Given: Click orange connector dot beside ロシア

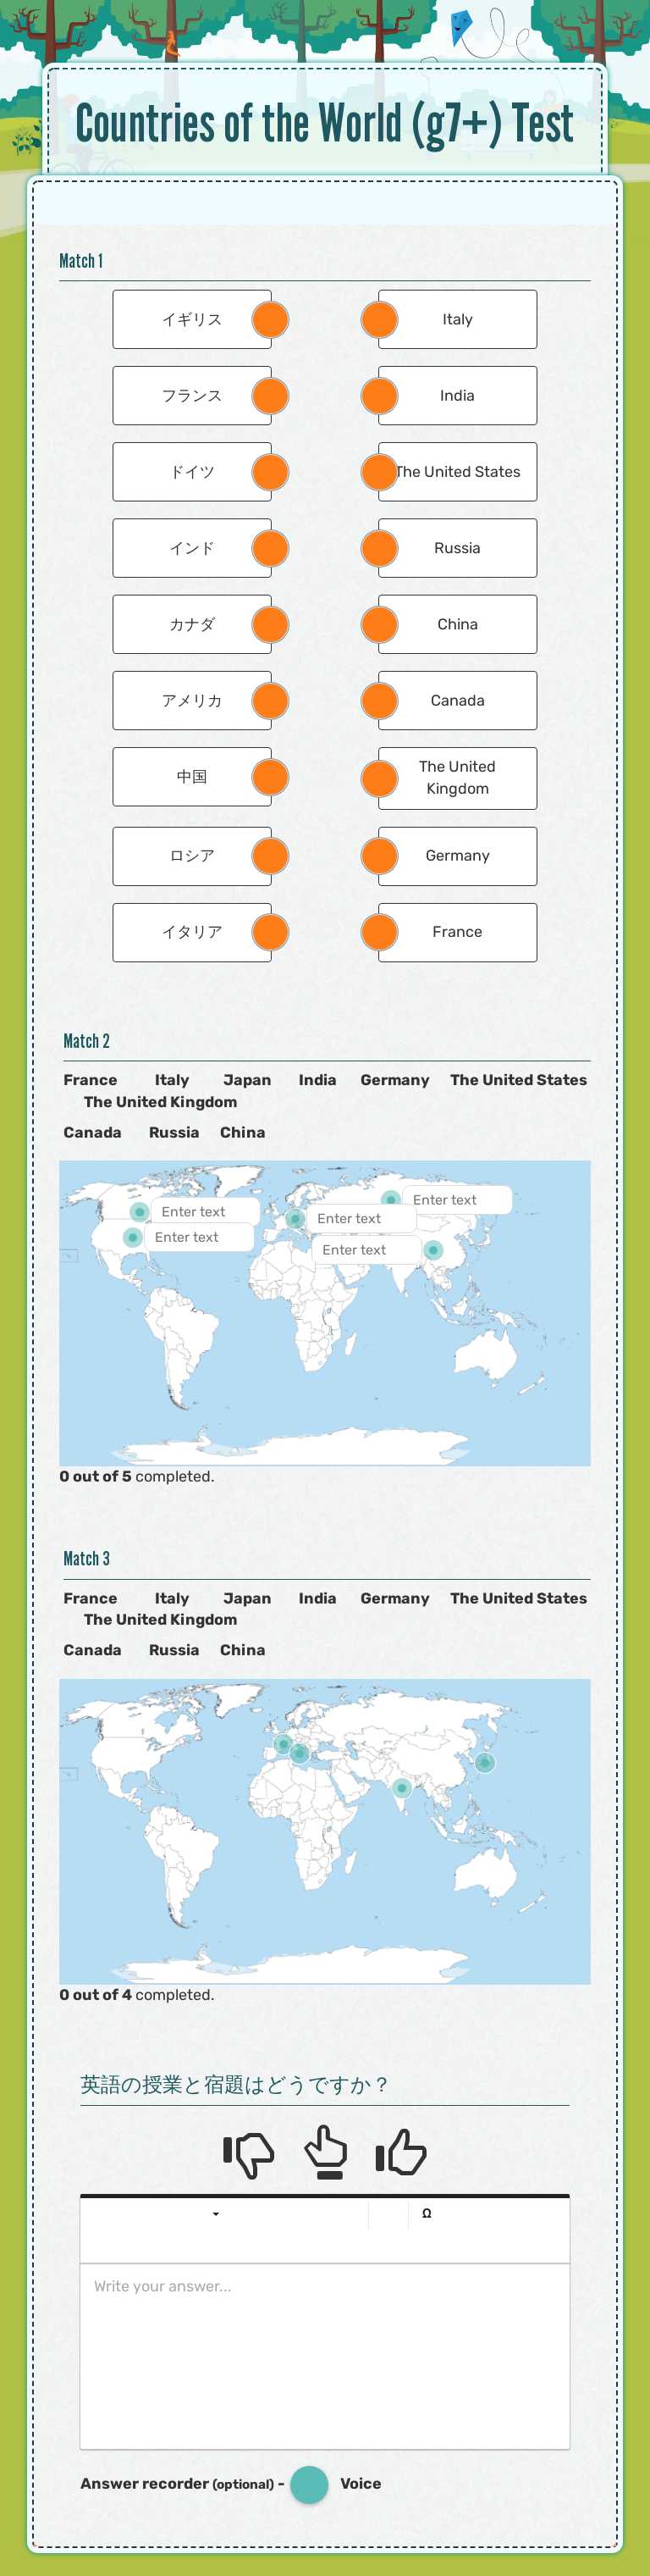Looking at the screenshot, I should (x=270, y=856).
